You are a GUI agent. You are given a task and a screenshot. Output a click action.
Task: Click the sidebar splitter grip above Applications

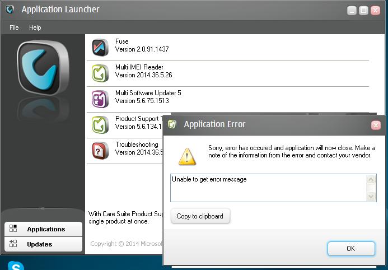[x=42, y=208]
